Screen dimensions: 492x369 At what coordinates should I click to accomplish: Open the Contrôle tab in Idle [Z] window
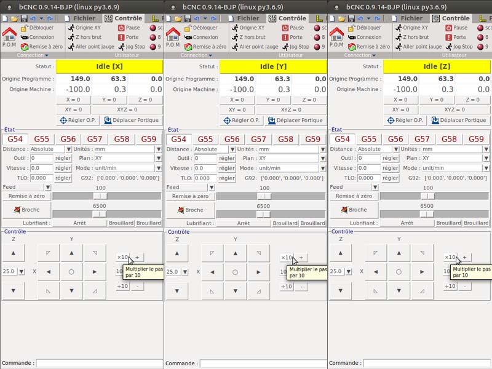(x=456, y=18)
